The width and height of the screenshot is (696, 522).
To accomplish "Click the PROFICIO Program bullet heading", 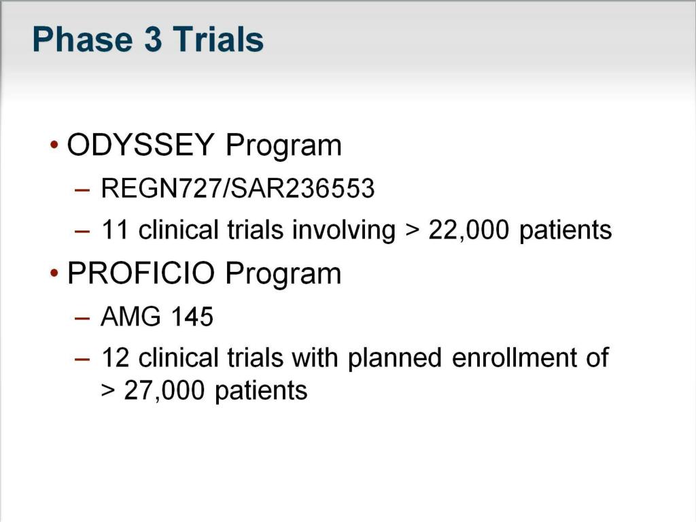I will [204, 273].
